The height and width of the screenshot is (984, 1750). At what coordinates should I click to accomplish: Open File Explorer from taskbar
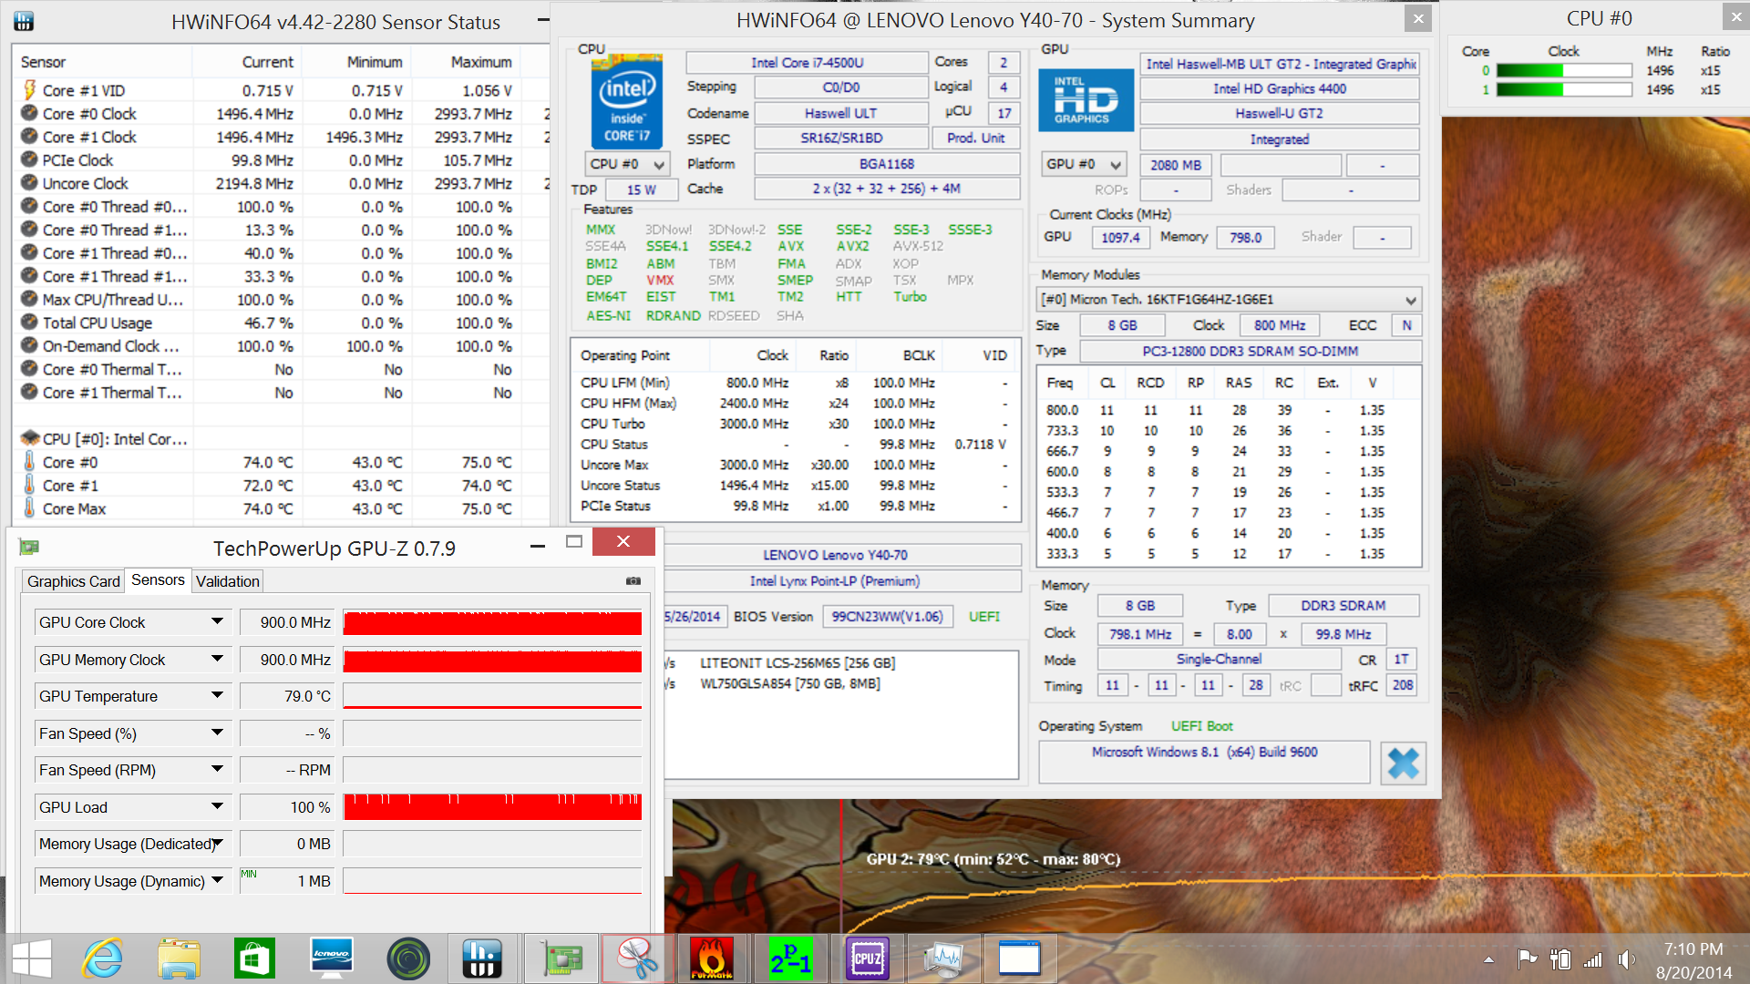(x=179, y=958)
